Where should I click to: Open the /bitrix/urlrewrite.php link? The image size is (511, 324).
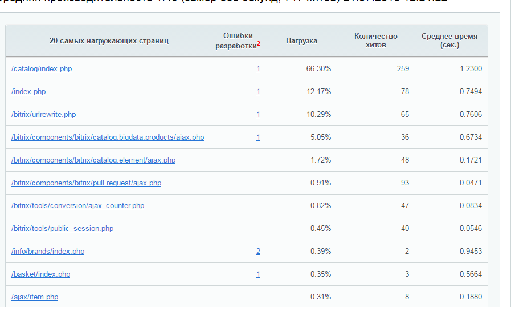[x=44, y=115]
